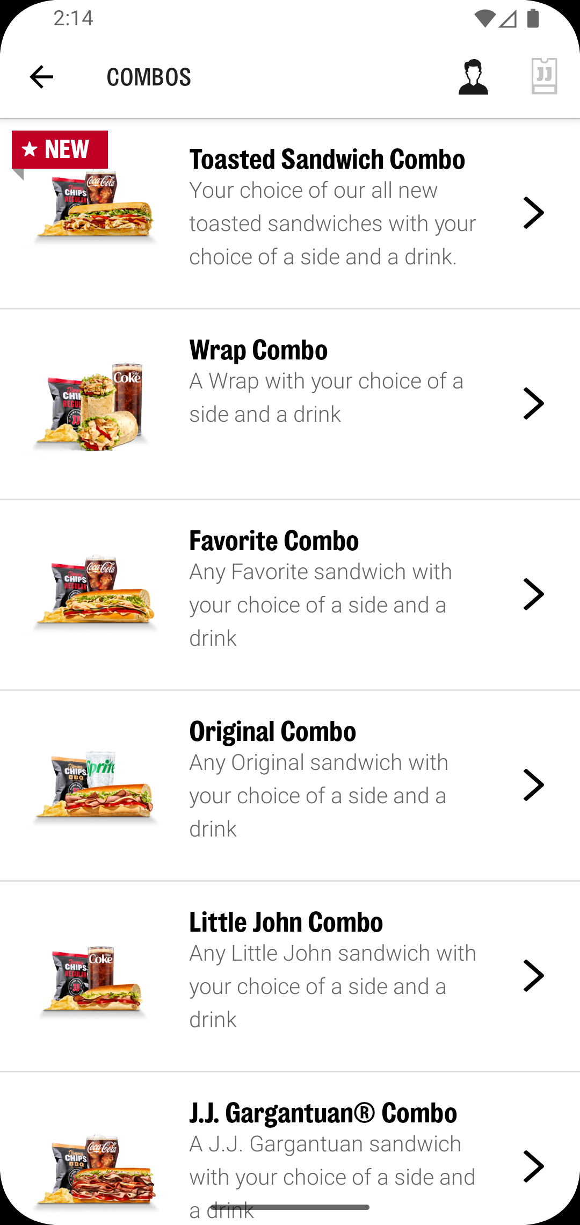Choose the Favorite Combo heading
The width and height of the screenshot is (580, 1225).
coord(274,541)
